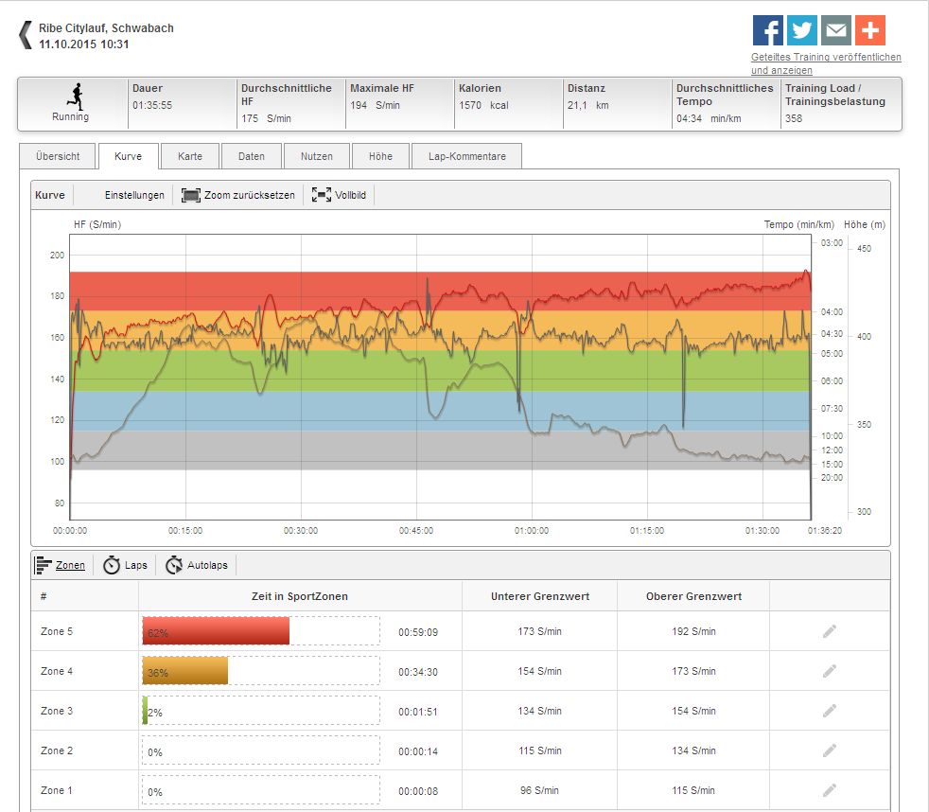Edit Zone 1 limits pencil icon
This screenshot has height=812, width=929.
830,790
